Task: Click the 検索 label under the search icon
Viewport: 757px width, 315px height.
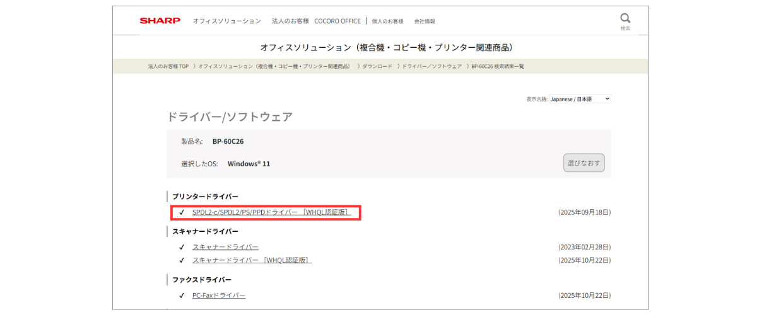Action: pos(625,28)
